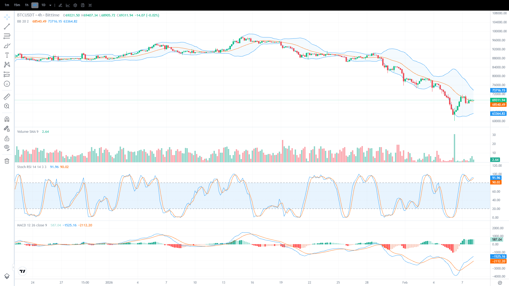Select the measure ruler tool
The image size is (509, 286).
[x=7, y=97]
